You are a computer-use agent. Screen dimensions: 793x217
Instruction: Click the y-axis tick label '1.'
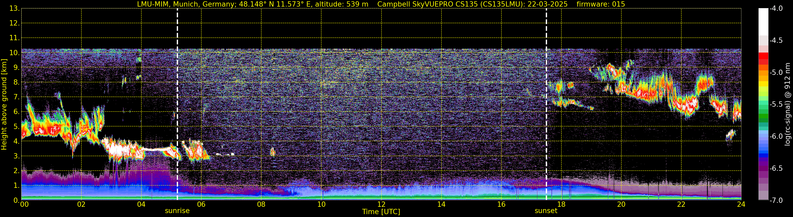point(17,186)
